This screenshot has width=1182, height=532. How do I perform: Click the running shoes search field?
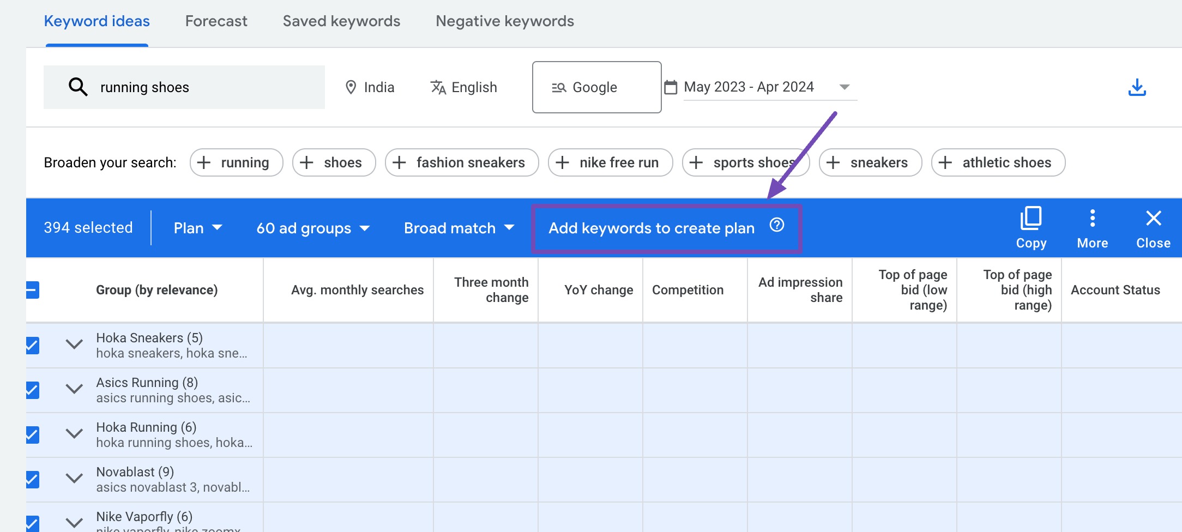click(184, 87)
